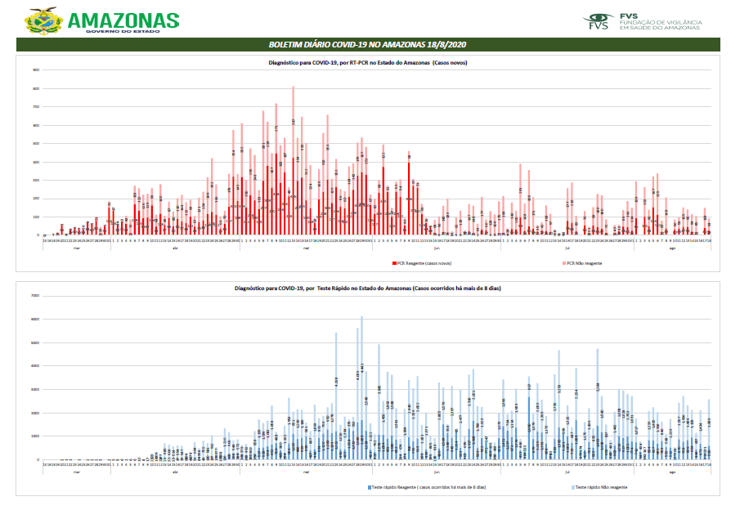The height and width of the screenshot is (510, 731).
Task: Click the blue Teste rápido Reagente legend marker
Action: click(369, 486)
